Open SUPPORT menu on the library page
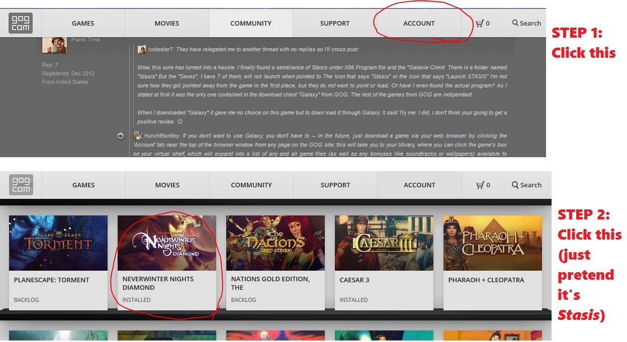627x342 pixels. pos(335,185)
